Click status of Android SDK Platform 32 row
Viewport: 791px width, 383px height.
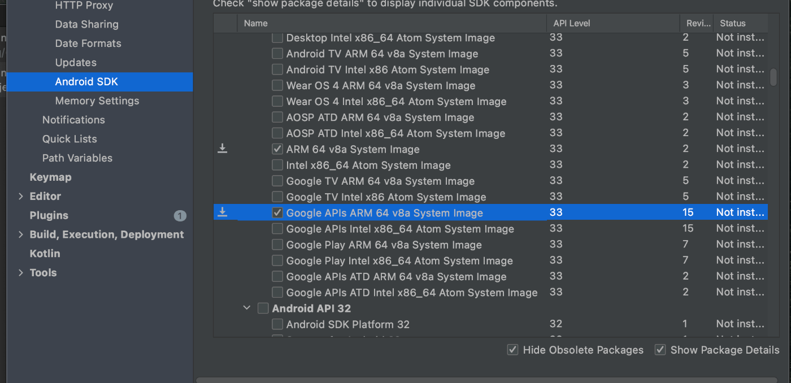coord(740,324)
